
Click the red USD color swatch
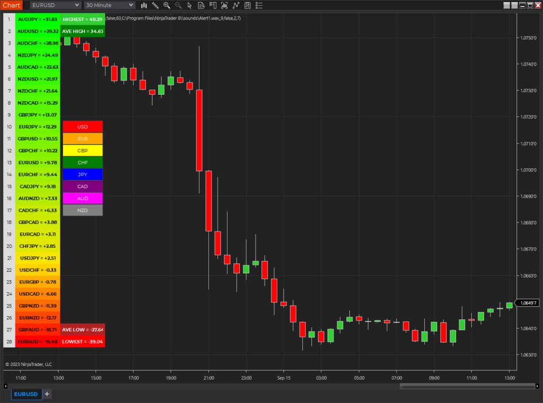[x=83, y=127]
